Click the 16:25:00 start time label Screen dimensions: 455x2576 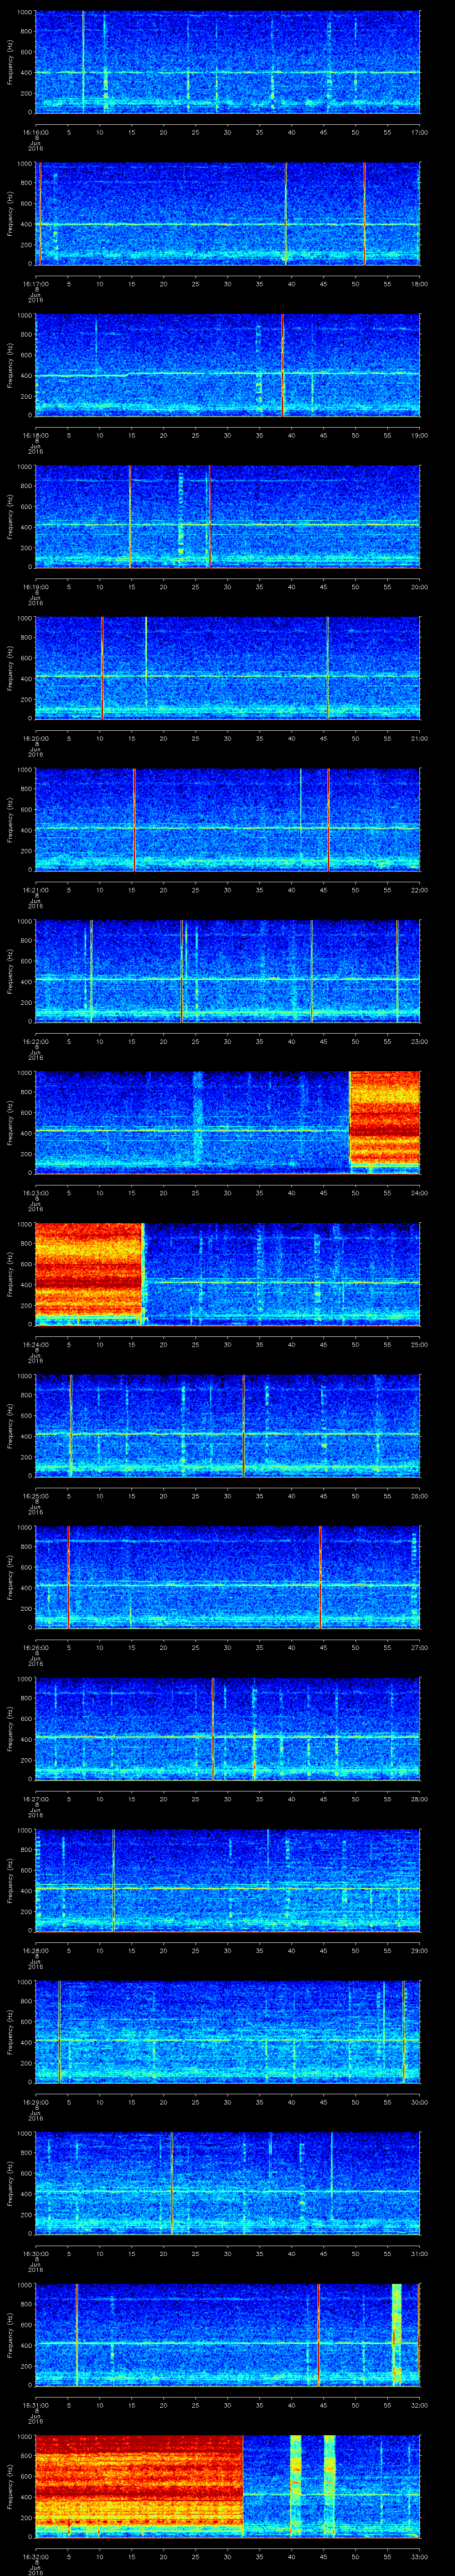tap(35, 1496)
